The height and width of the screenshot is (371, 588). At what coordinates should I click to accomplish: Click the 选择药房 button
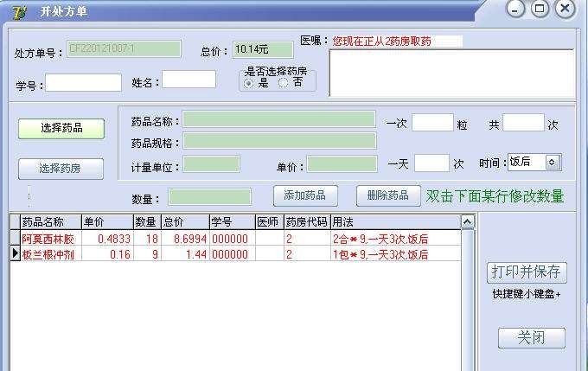point(61,169)
